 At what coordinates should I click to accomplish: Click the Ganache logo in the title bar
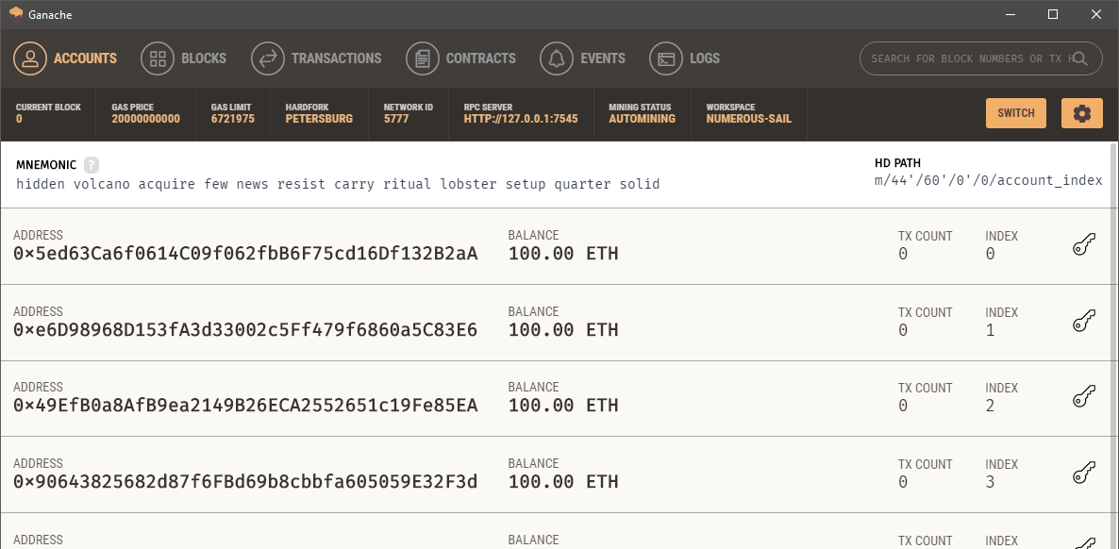click(x=16, y=13)
